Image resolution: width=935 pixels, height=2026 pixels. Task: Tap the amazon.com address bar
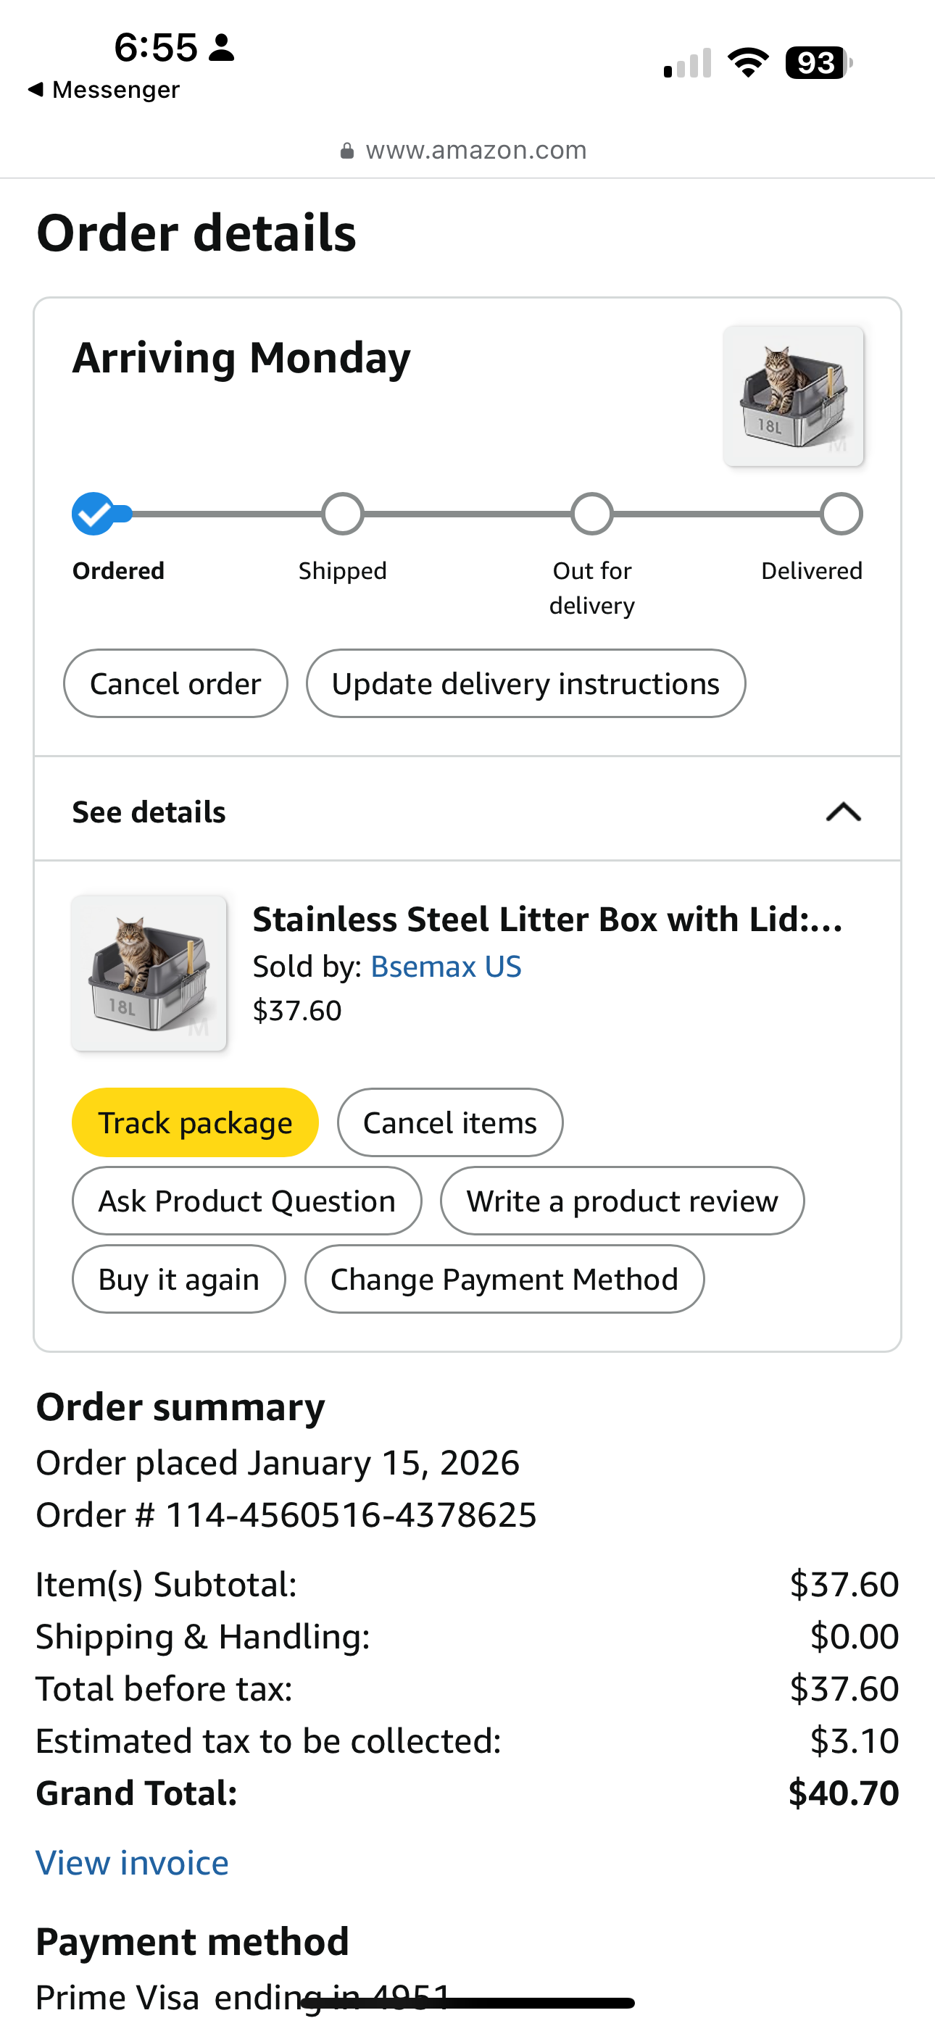point(475,150)
